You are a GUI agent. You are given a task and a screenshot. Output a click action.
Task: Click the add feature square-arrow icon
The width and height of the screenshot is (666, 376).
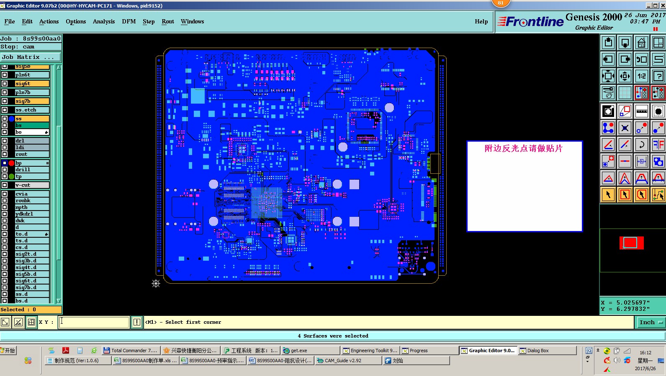pyautogui.click(x=608, y=111)
